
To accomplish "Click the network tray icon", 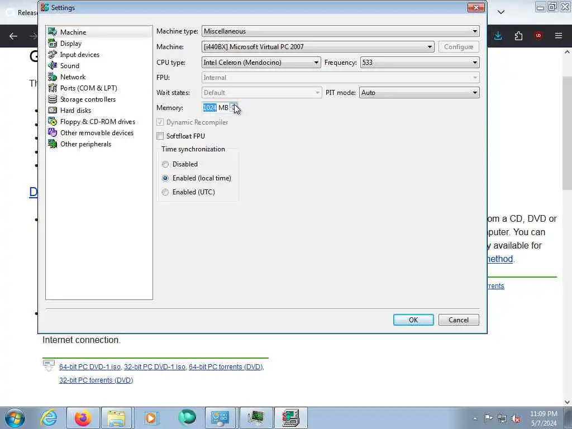I will pos(502,418).
